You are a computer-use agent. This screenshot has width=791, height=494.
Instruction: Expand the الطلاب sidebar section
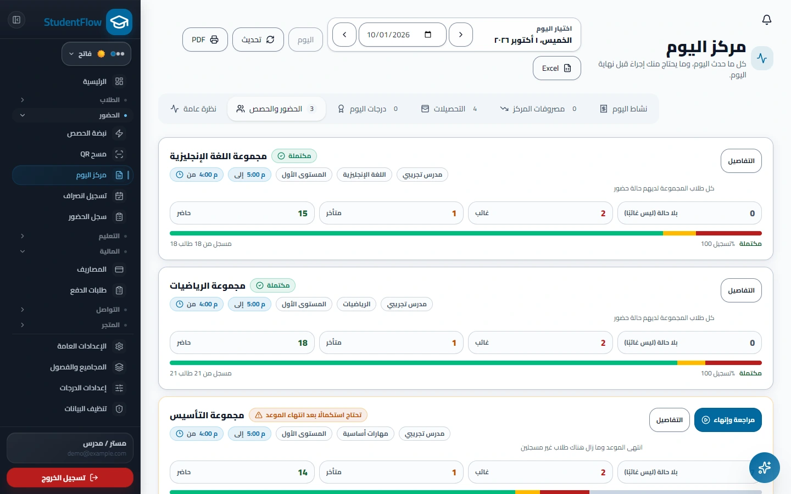[x=73, y=100]
